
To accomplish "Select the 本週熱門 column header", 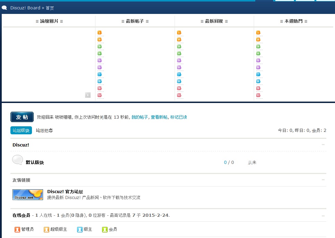I will [x=294, y=21].
